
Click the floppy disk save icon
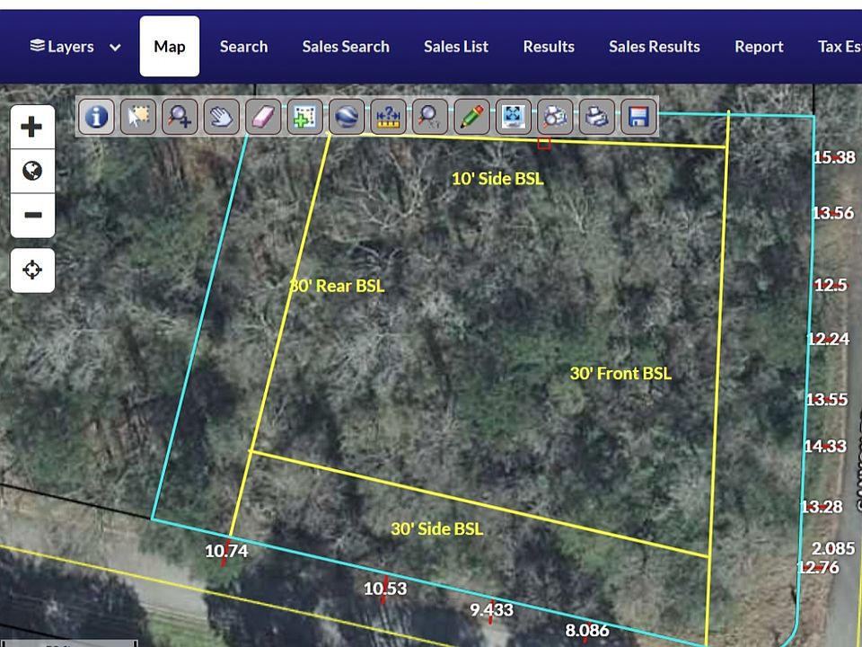click(638, 117)
